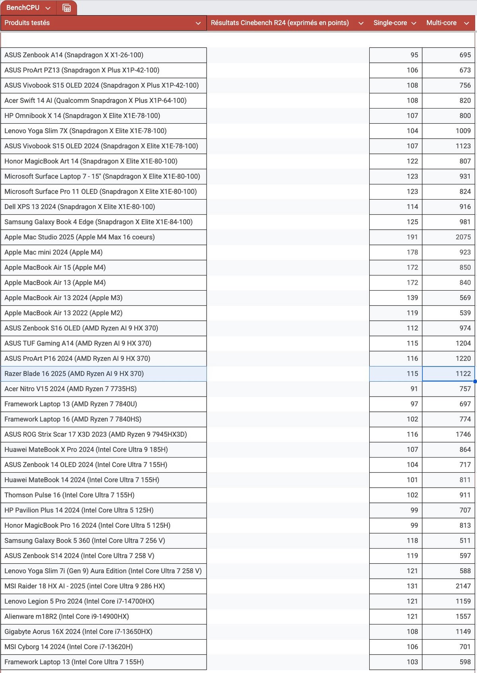
Task: Select the Samsung Galaxy Book 5 360 cell
Action: (103, 541)
